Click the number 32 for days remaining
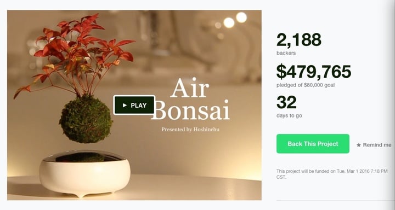This screenshot has height=210, width=395. (286, 102)
